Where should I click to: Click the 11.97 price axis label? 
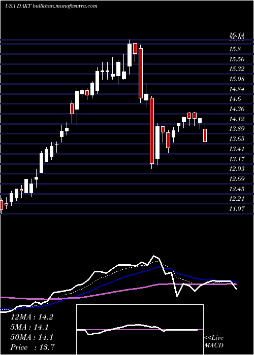tap(237, 209)
